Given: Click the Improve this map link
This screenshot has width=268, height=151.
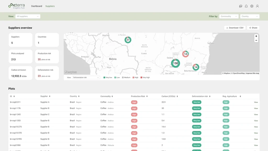Looking at the screenshot, I should [x=253, y=73].
